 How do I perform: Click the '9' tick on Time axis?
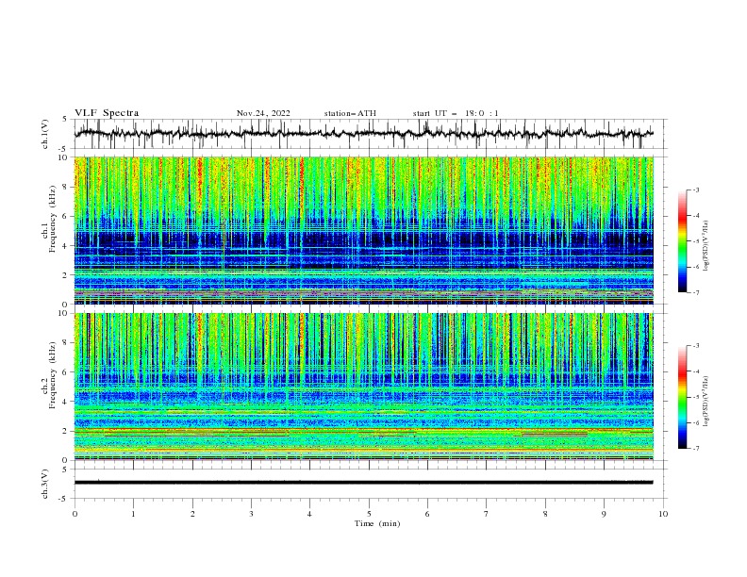point(604,514)
